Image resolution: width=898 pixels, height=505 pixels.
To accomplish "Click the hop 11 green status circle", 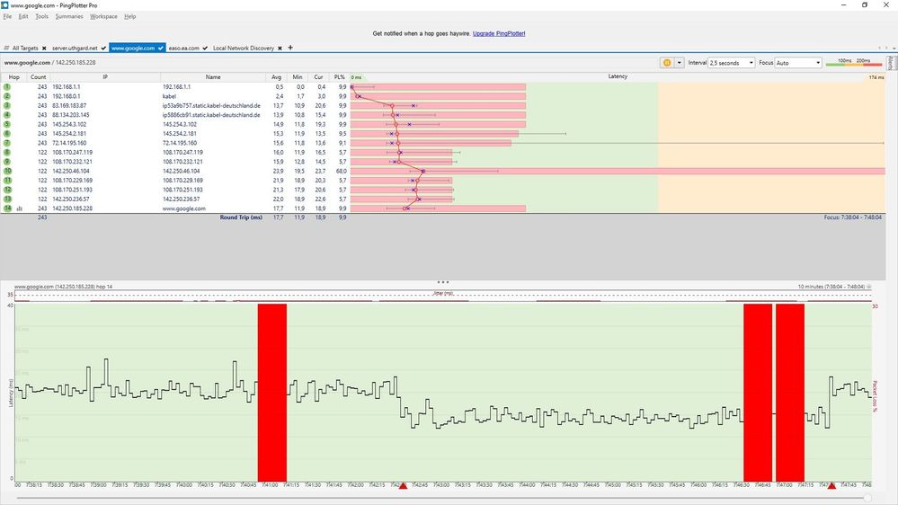I will 7,181.
